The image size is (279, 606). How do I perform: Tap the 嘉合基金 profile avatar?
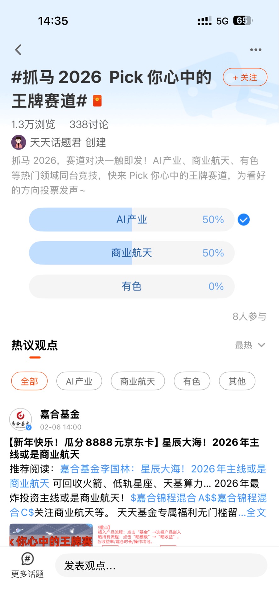coord(20,420)
